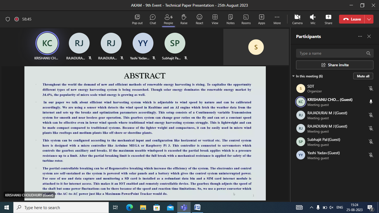Toggle the Camera on
Screen dimensions: 379x213
pos(297,19)
